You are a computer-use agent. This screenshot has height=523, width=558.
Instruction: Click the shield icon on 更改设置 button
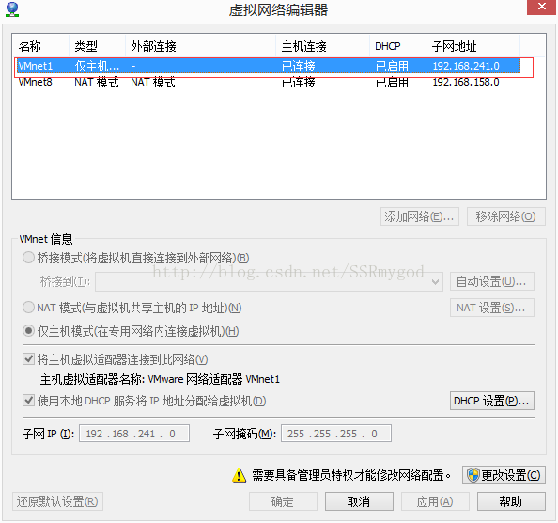point(473,475)
